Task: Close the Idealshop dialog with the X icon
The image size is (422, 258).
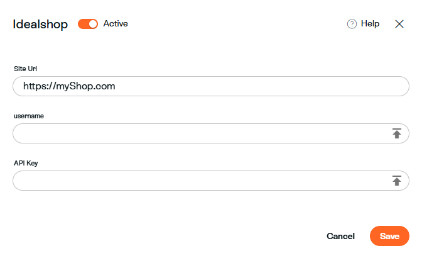Action: (x=399, y=24)
